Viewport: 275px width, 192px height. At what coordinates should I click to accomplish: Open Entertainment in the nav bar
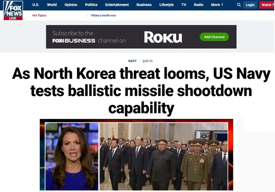117,5
